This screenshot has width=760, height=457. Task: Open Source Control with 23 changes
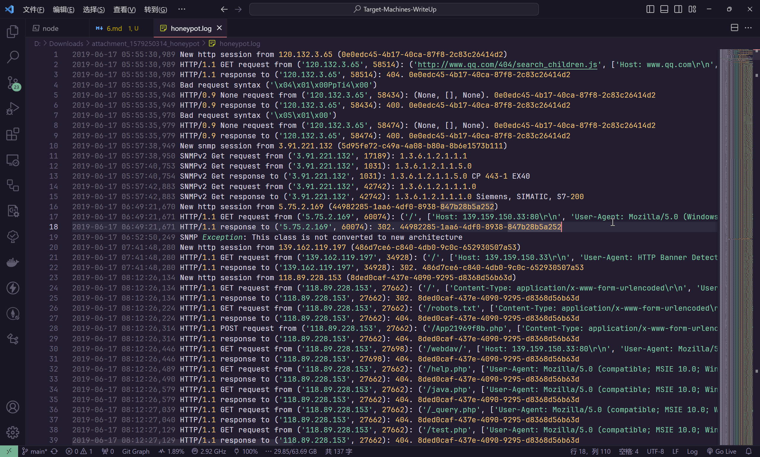13,83
